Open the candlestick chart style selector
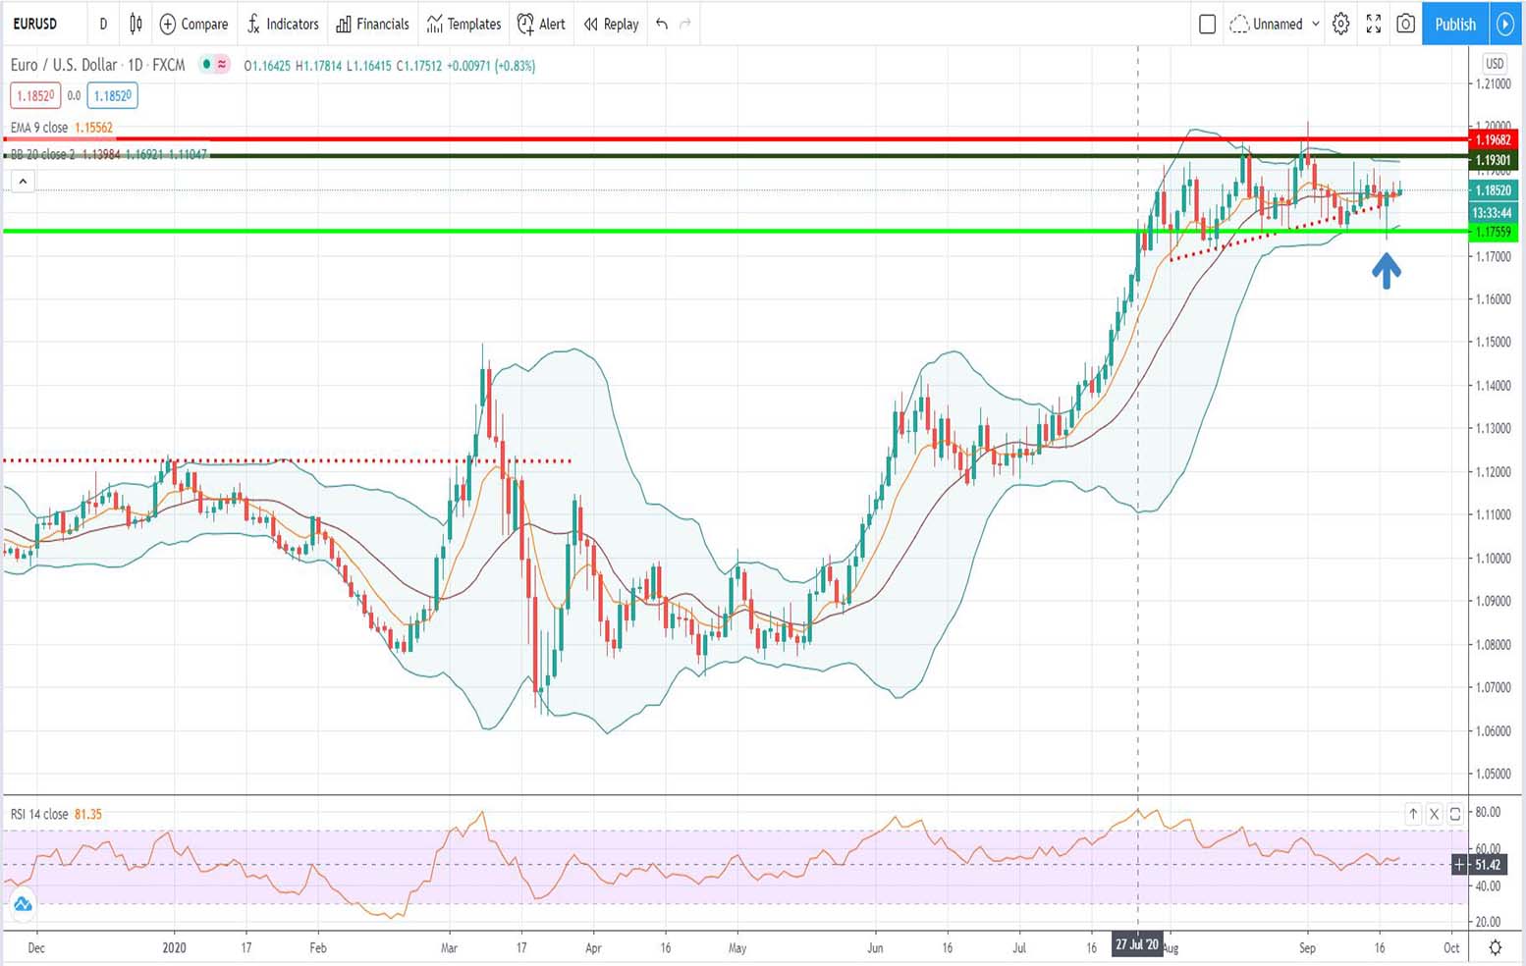Screen dimensions: 1526x966 pyautogui.click(x=136, y=24)
